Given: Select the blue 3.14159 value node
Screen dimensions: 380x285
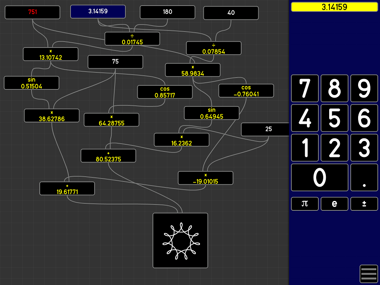Looking at the screenshot, I should [98, 12].
